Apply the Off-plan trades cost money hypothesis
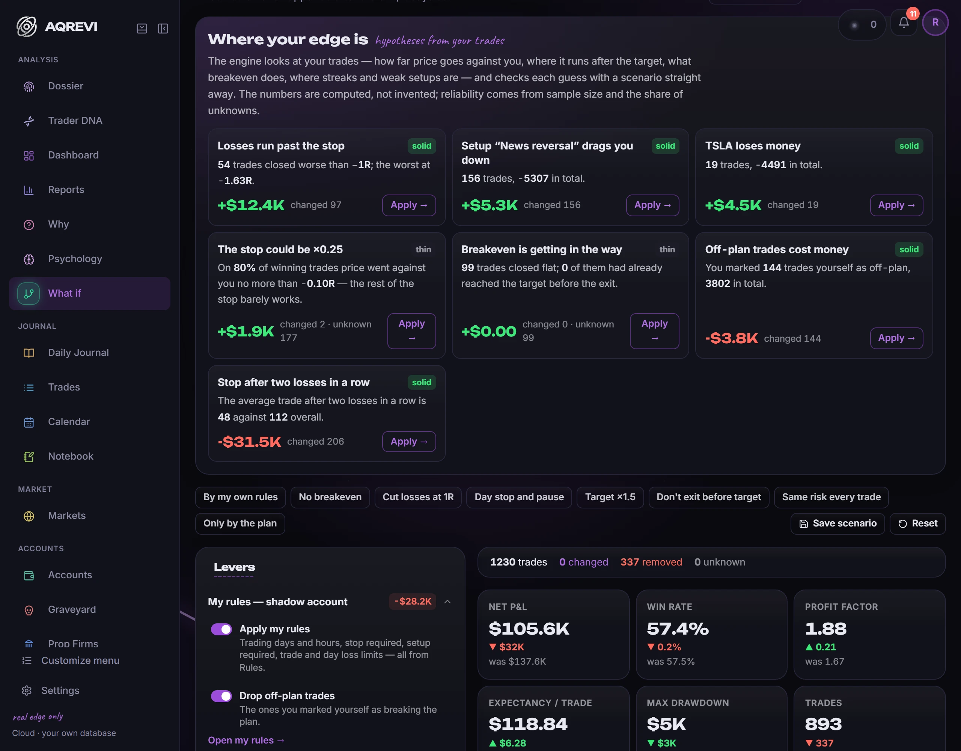This screenshot has width=961, height=751. (x=896, y=338)
